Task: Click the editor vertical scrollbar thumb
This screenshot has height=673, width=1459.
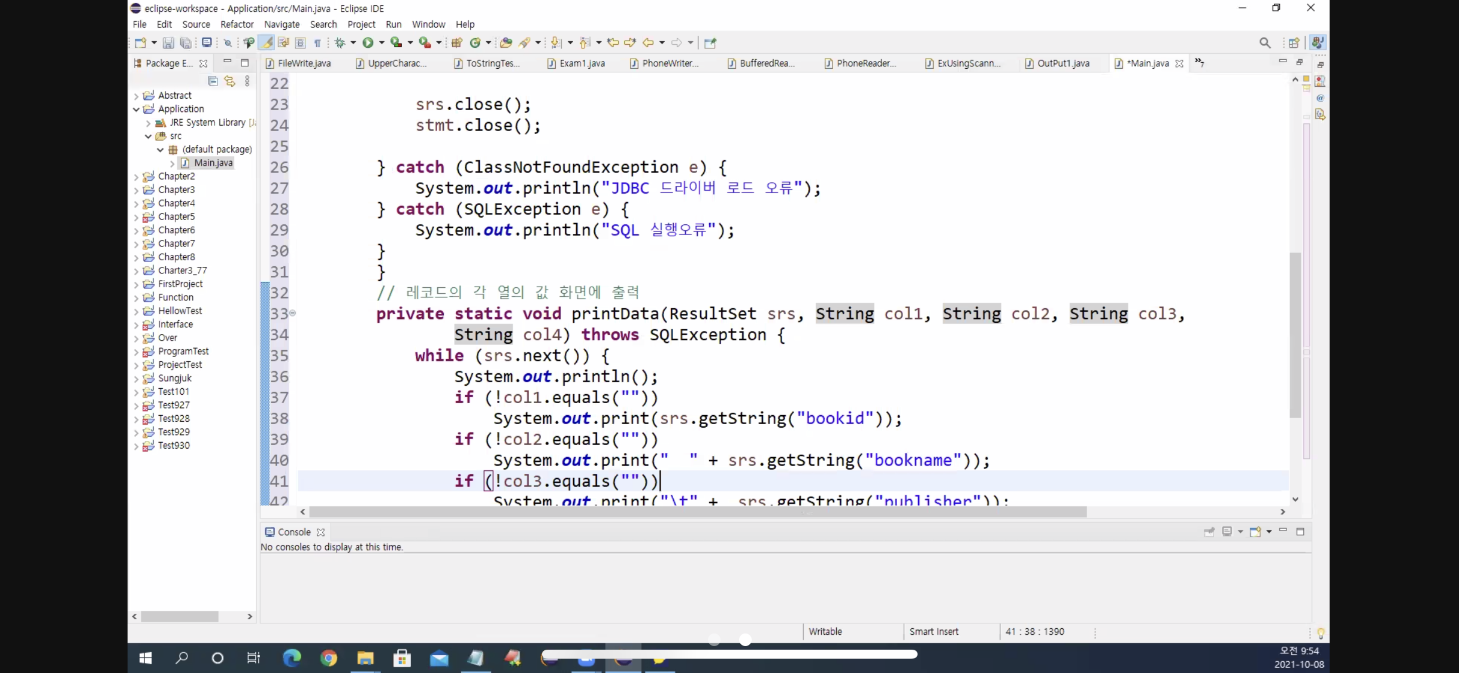Action: coord(1295,335)
